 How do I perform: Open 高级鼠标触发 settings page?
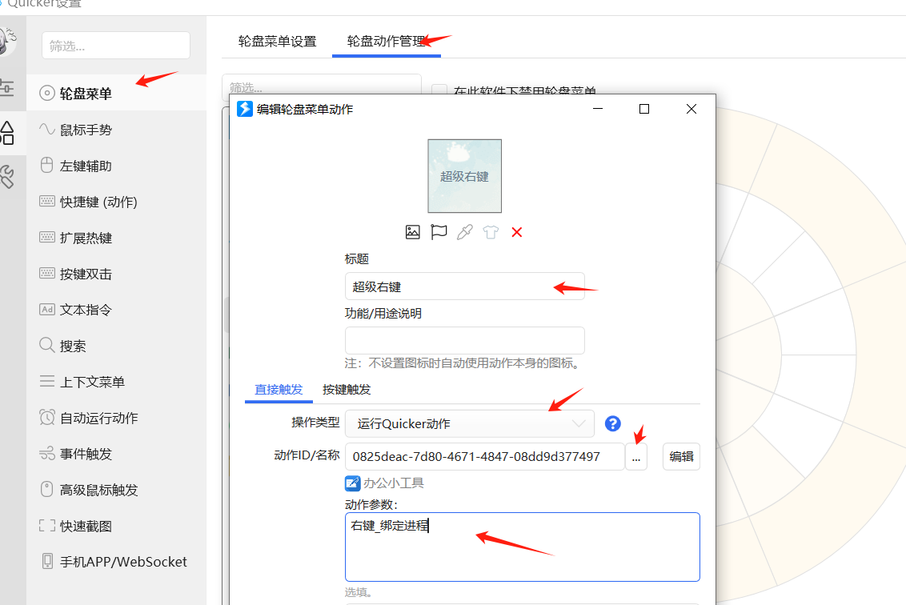click(x=116, y=490)
